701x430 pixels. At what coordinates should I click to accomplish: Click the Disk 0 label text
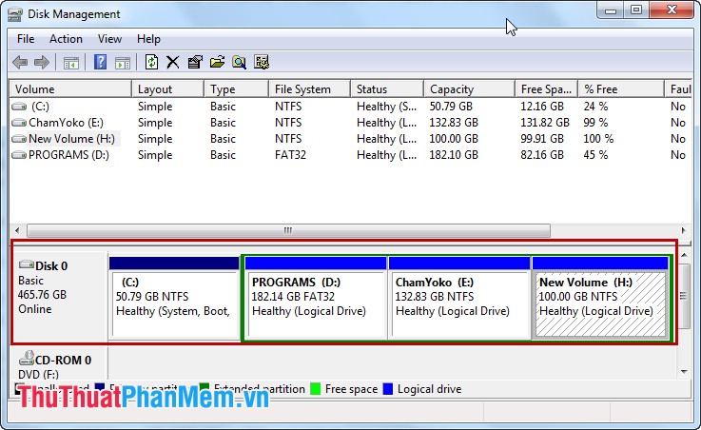point(51,266)
